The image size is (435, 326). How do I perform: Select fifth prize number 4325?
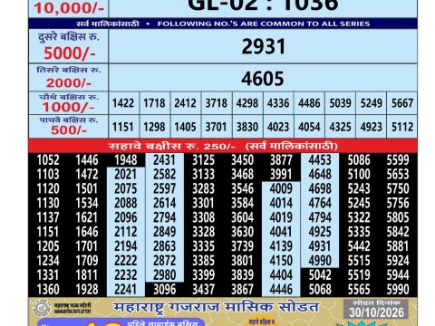click(340, 127)
